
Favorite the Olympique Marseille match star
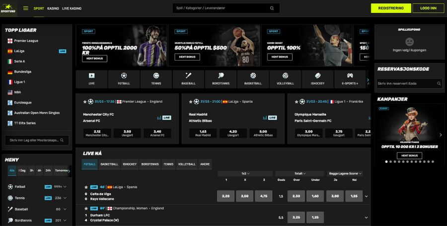point(297,102)
